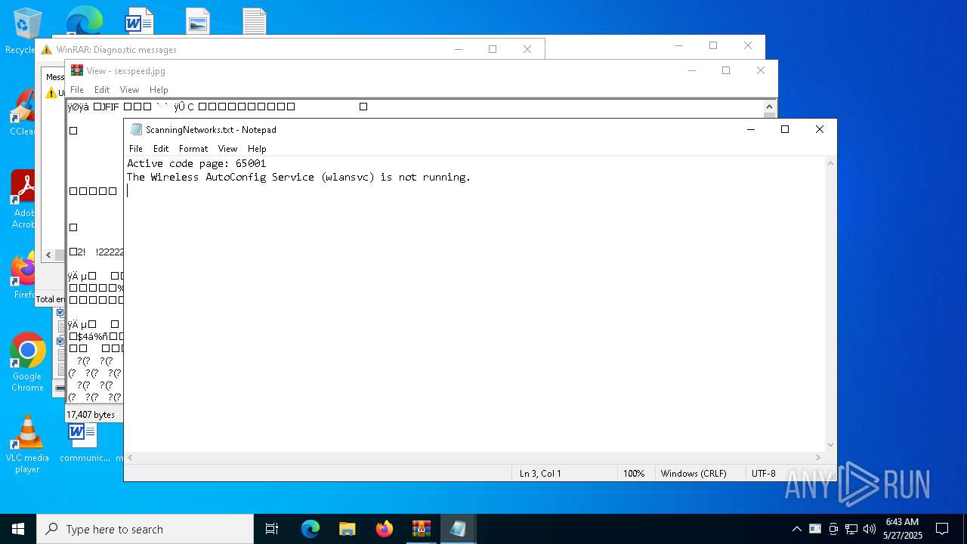
Task: Click the 'wlansvc is not running' line
Action: click(x=298, y=177)
